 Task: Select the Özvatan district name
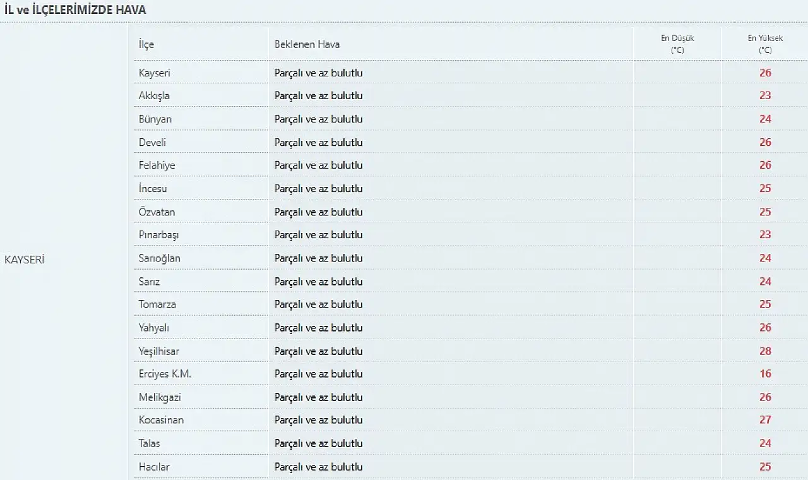(157, 212)
